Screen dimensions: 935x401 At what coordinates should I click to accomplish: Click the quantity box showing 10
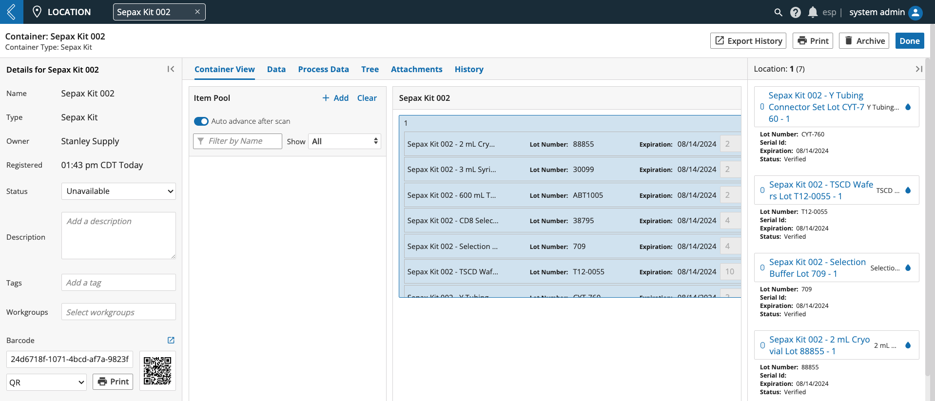click(730, 272)
